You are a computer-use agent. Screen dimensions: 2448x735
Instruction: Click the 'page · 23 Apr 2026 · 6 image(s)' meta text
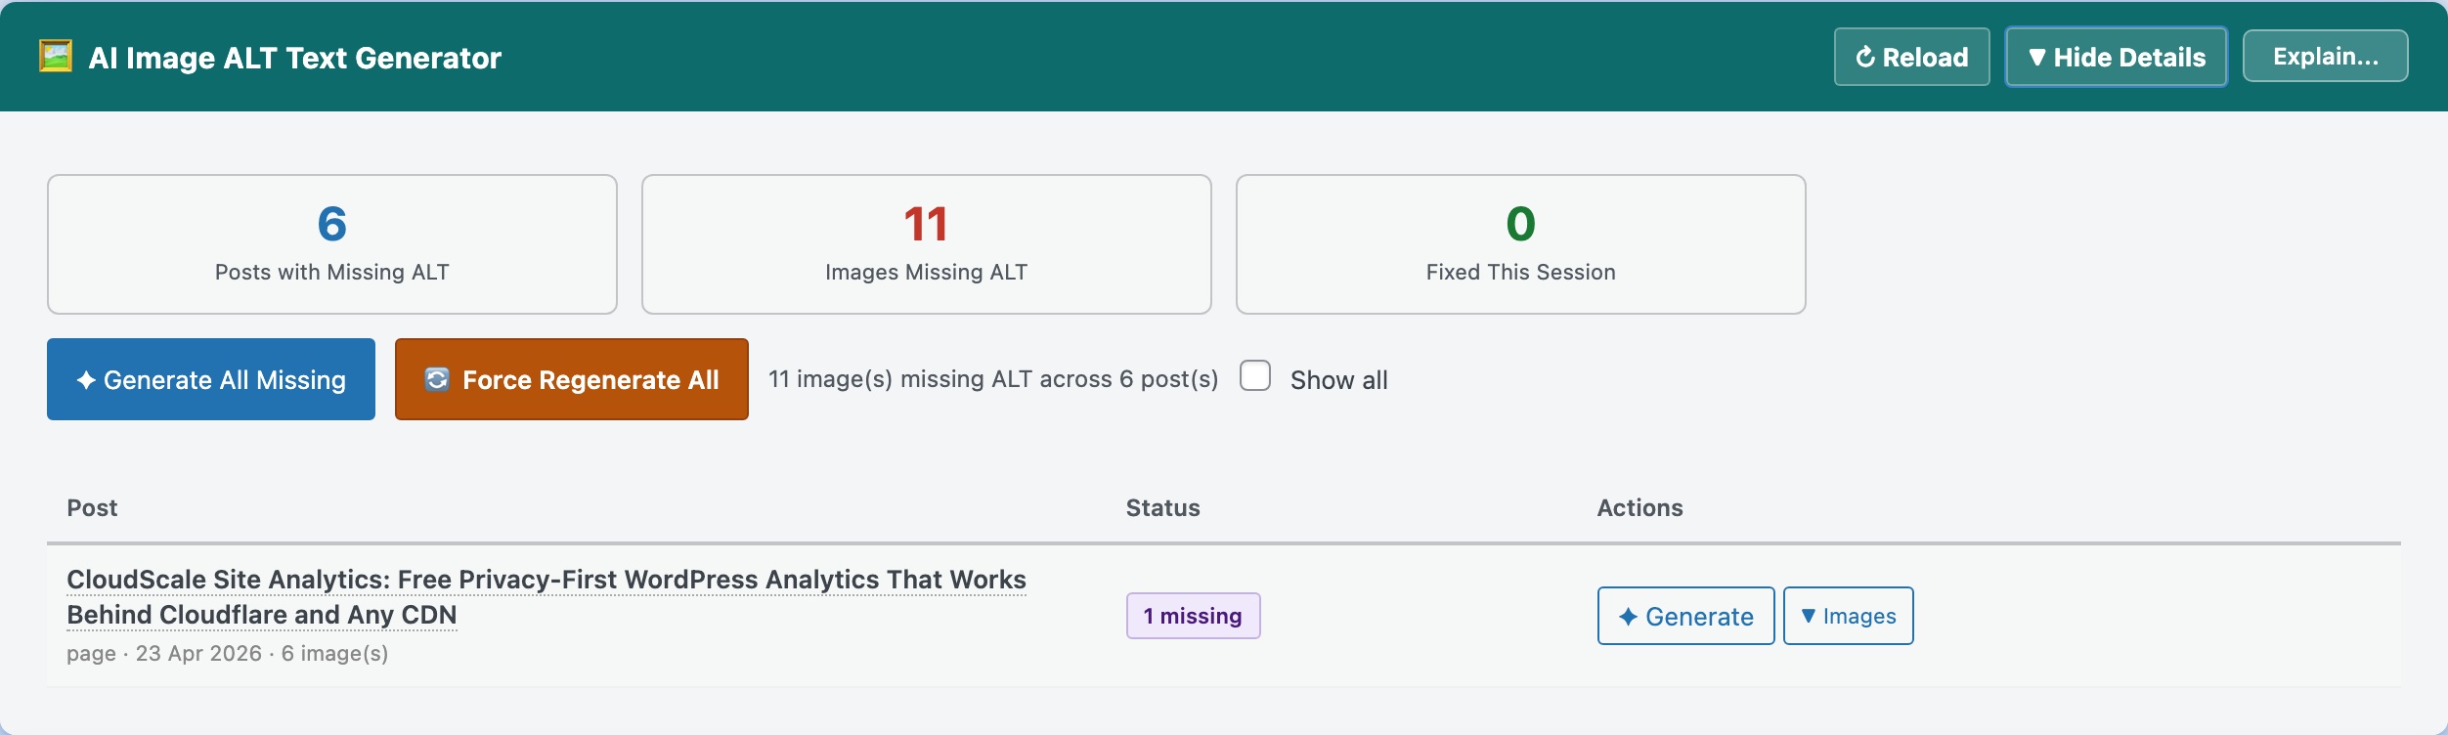pos(228,653)
